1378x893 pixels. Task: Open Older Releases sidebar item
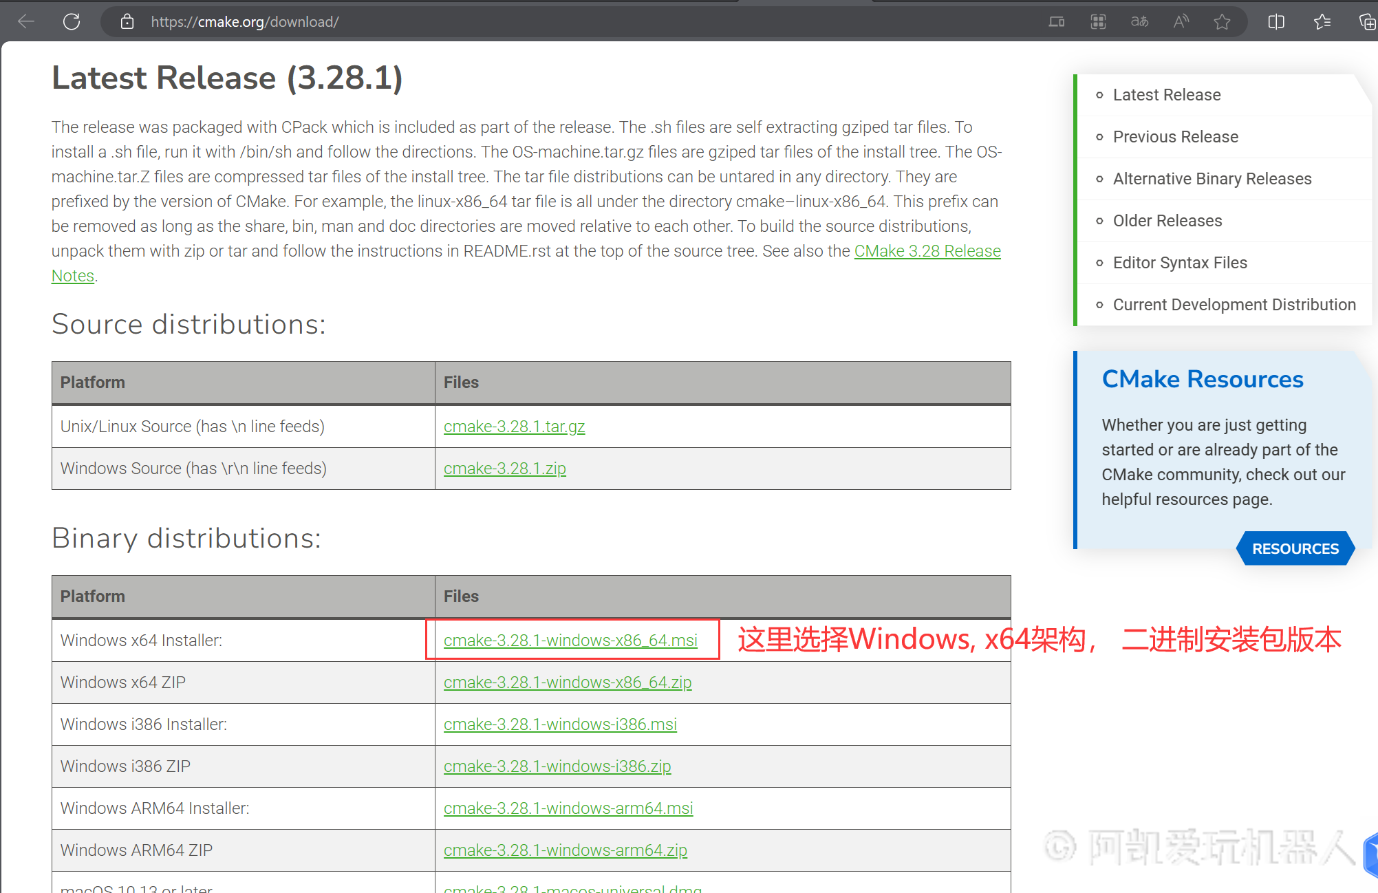[1167, 221]
